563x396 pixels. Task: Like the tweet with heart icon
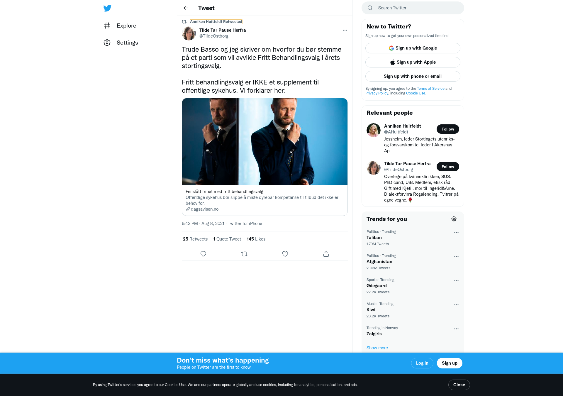tap(285, 254)
